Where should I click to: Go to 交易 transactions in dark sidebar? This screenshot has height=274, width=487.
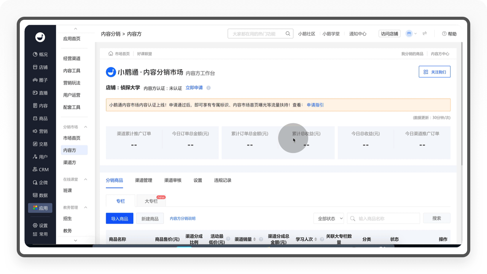coord(40,144)
